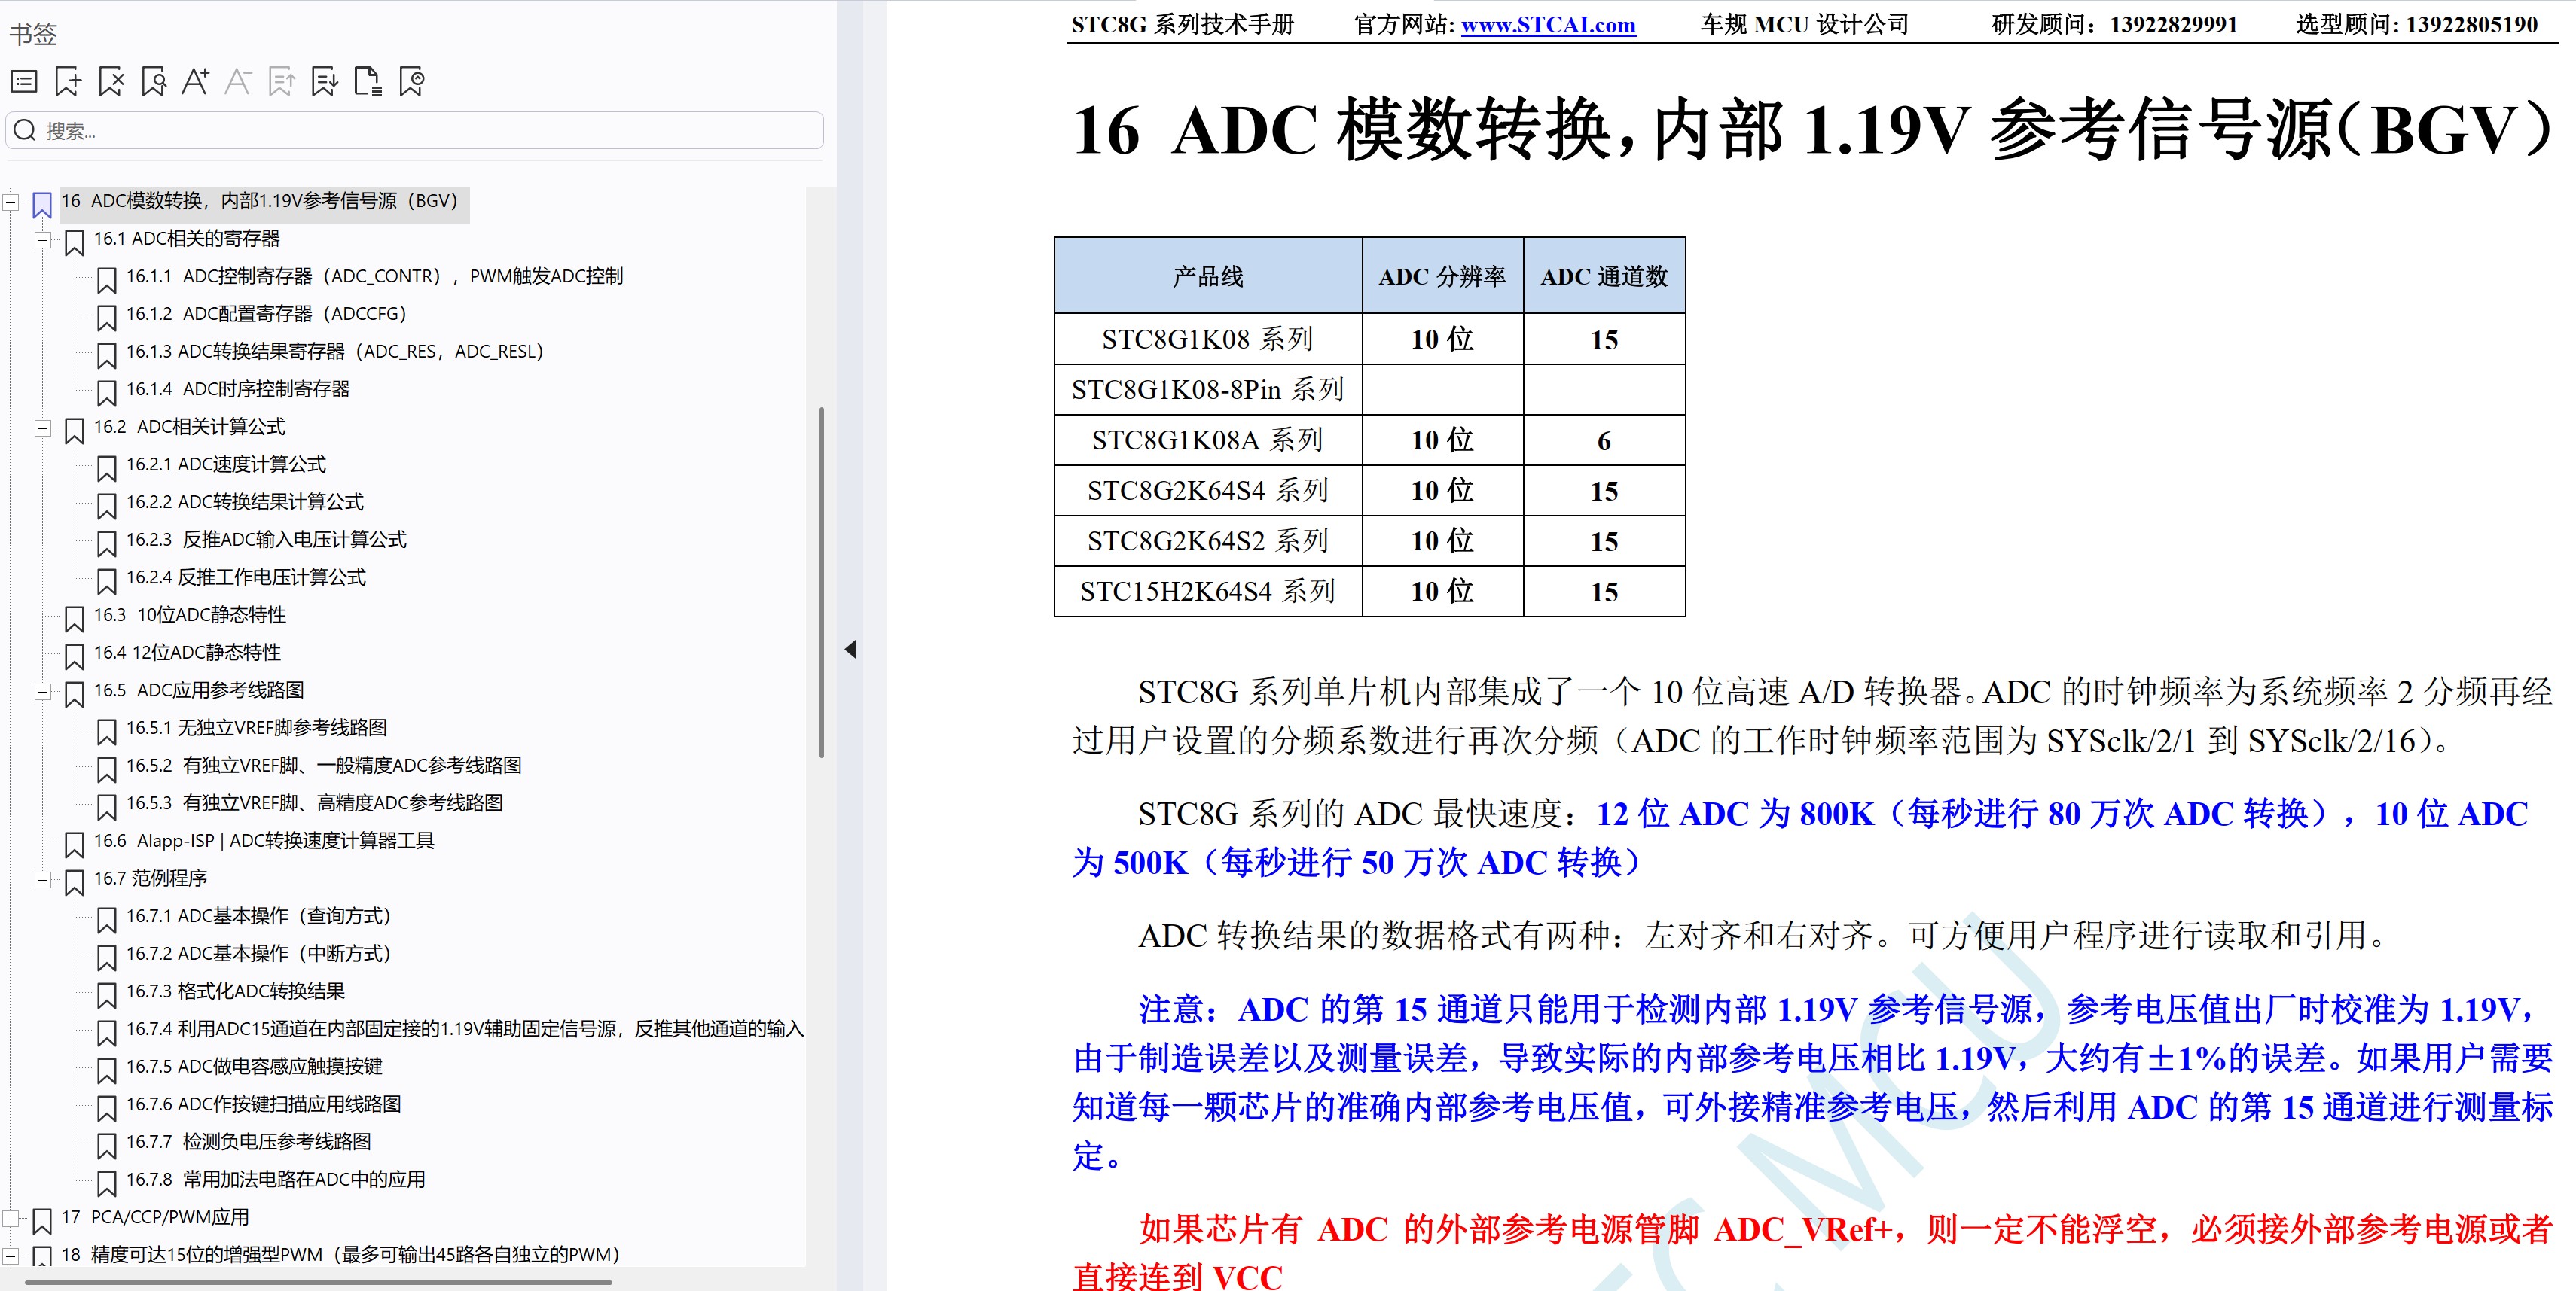Image resolution: width=2576 pixels, height=1291 pixels.
Task: Go to 16.7.6 ADC作按键扫描应用线路图 bookmark
Action: [x=263, y=1104]
